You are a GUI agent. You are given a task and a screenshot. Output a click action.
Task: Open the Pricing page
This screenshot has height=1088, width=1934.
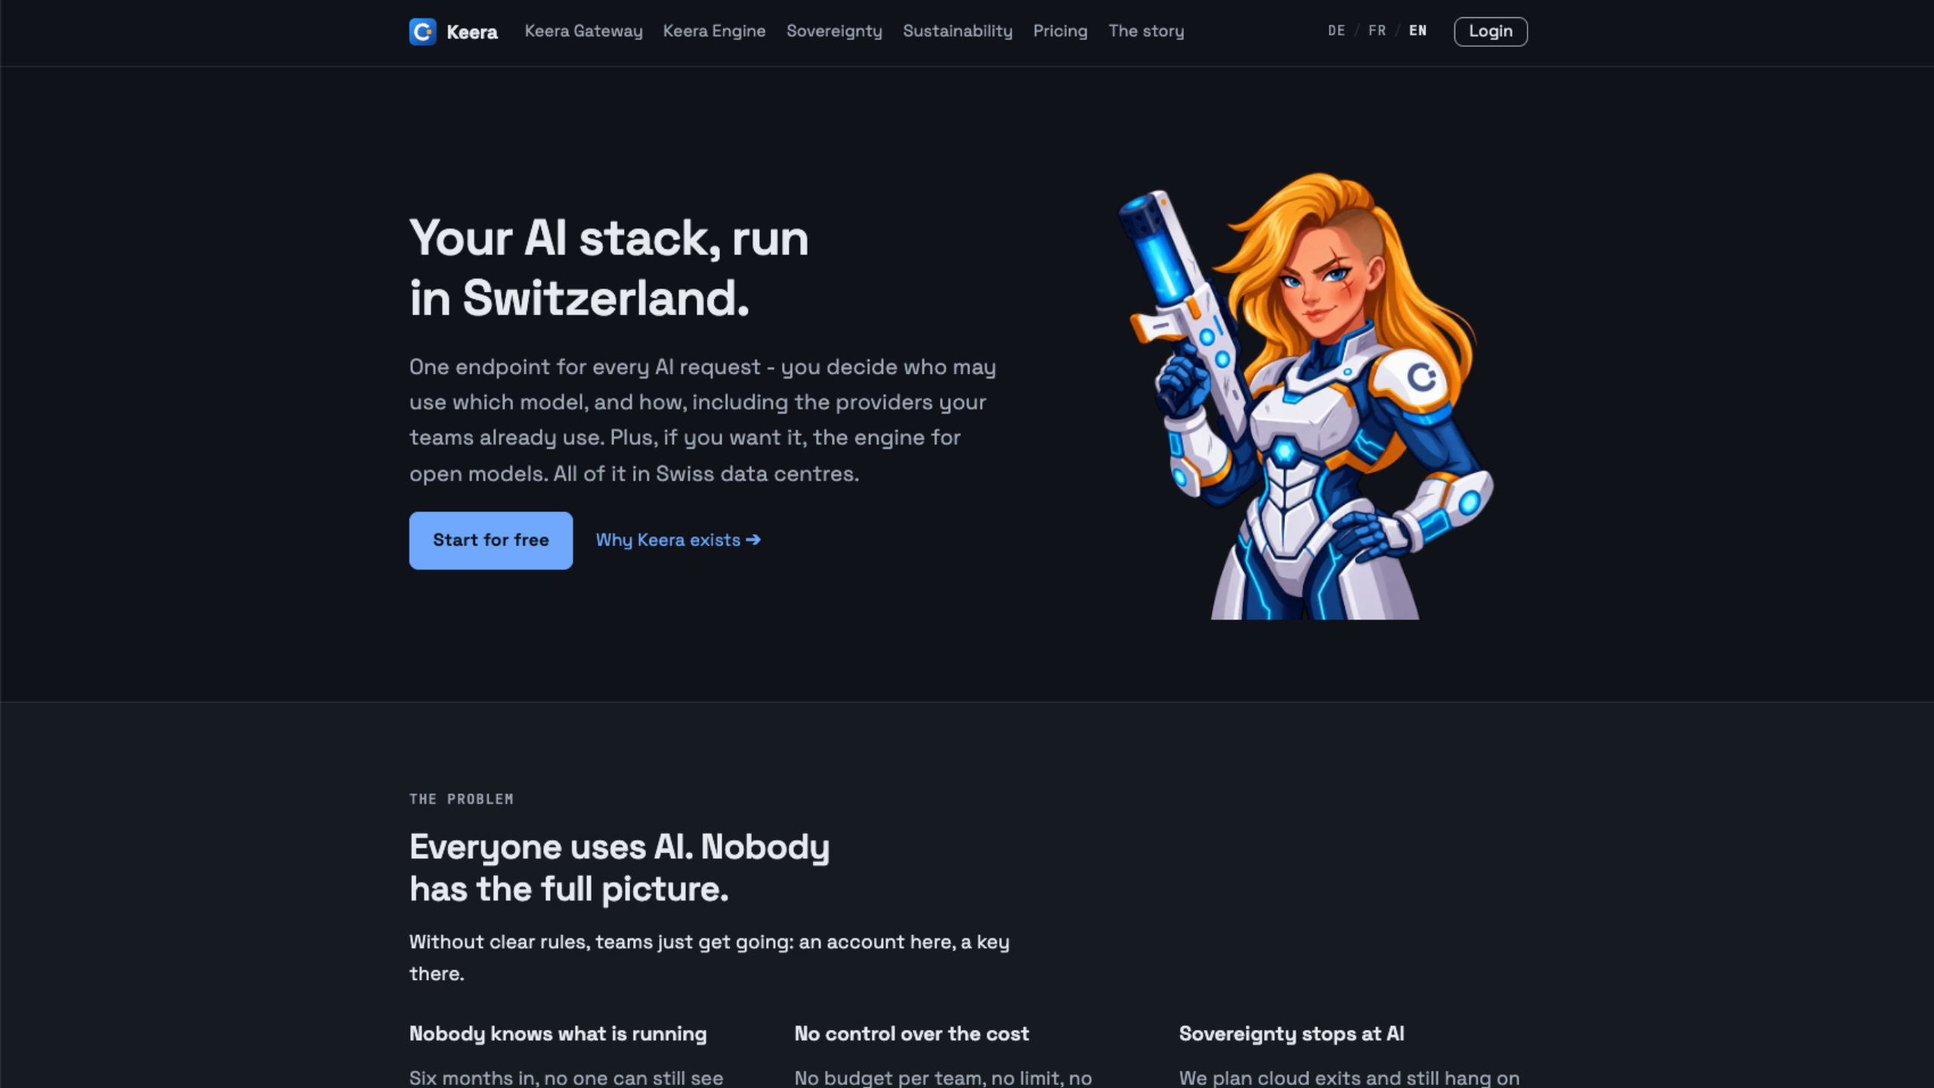coord(1060,31)
